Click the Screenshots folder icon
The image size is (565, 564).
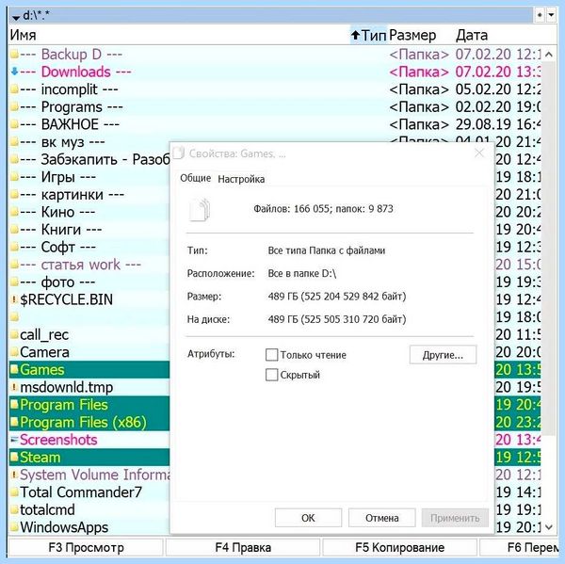coord(14,440)
